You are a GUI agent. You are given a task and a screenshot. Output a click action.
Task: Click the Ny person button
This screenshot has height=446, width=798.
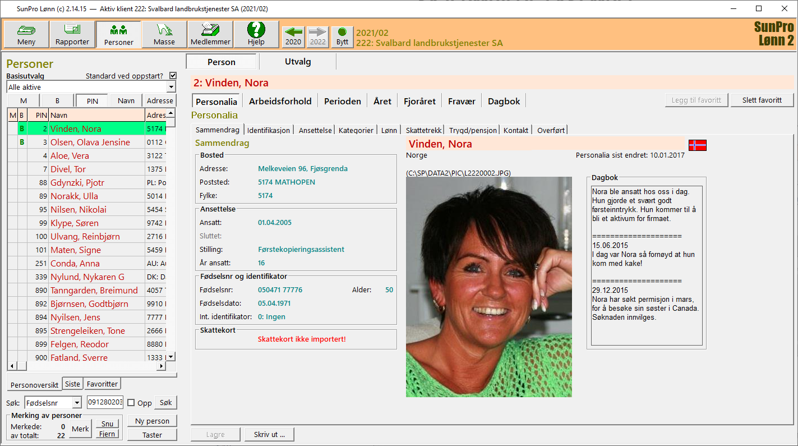pyautogui.click(x=152, y=421)
